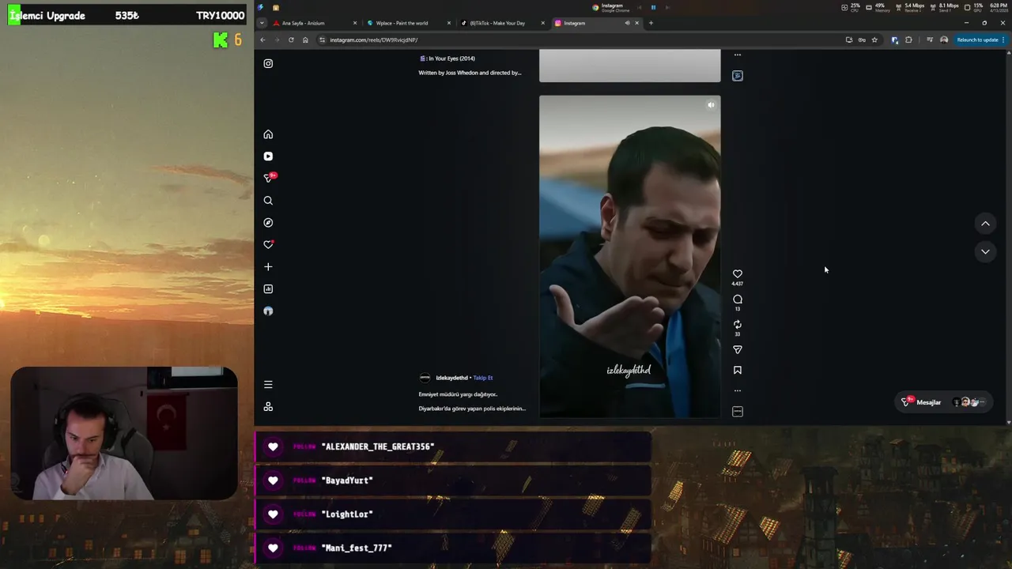The width and height of the screenshot is (1012, 569).
Task: Click follower alert BayadYurt
Action: tap(452, 480)
